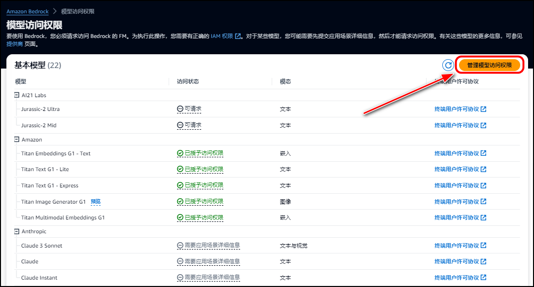Click 文本与视觉 modality of Claude 3 Sonnet
This screenshot has height=287, width=534.
click(x=293, y=246)
